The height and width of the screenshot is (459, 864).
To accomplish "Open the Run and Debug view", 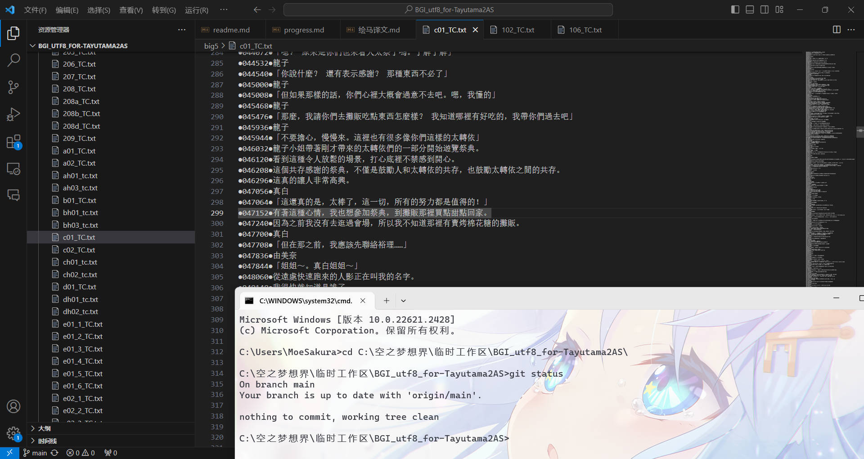I will click(13, 114).
